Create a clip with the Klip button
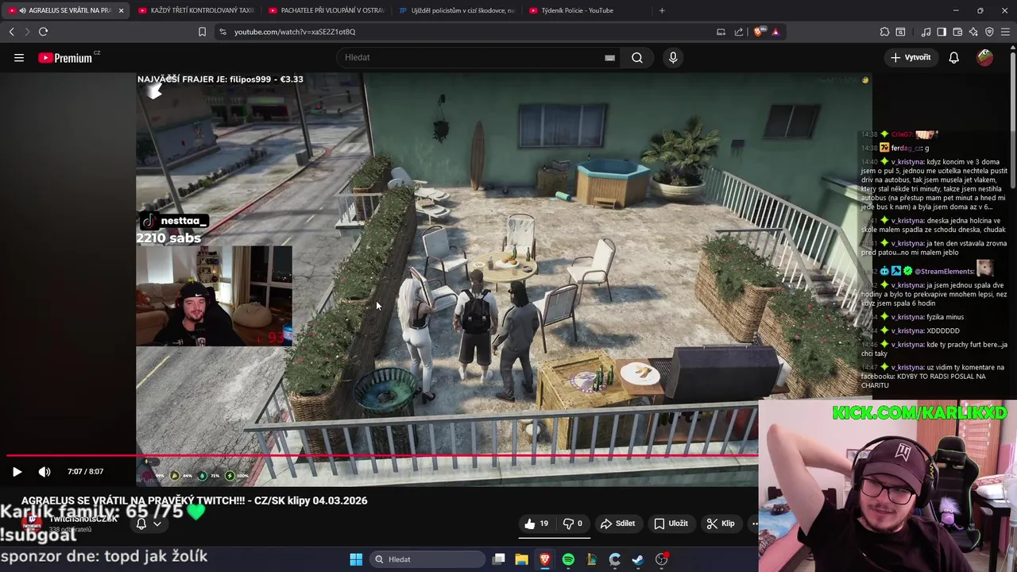The height and width of the screenshot is (572, 1017). [x=720, y=524]
